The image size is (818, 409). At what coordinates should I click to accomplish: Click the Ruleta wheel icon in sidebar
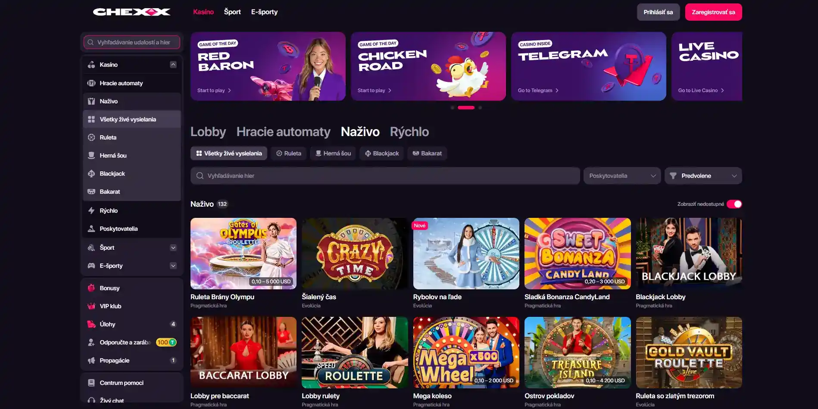click(91, 137)
